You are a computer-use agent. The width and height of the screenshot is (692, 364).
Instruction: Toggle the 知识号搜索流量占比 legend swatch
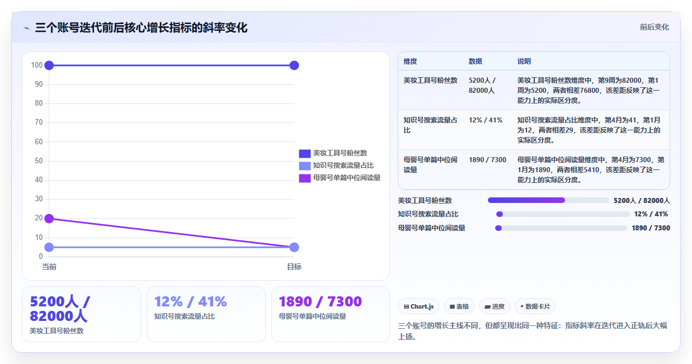(304, 166)
